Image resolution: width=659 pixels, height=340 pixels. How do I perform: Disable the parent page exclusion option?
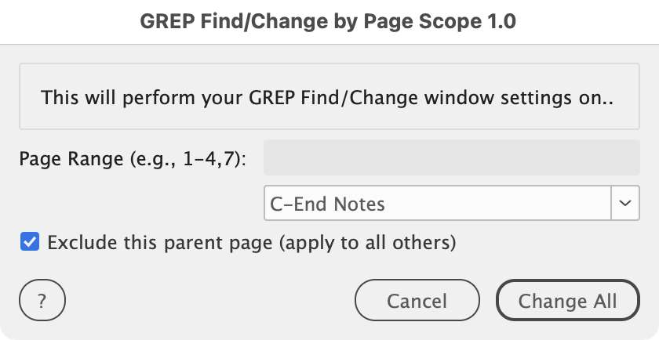pyautogui.click(x=30, y=242)
